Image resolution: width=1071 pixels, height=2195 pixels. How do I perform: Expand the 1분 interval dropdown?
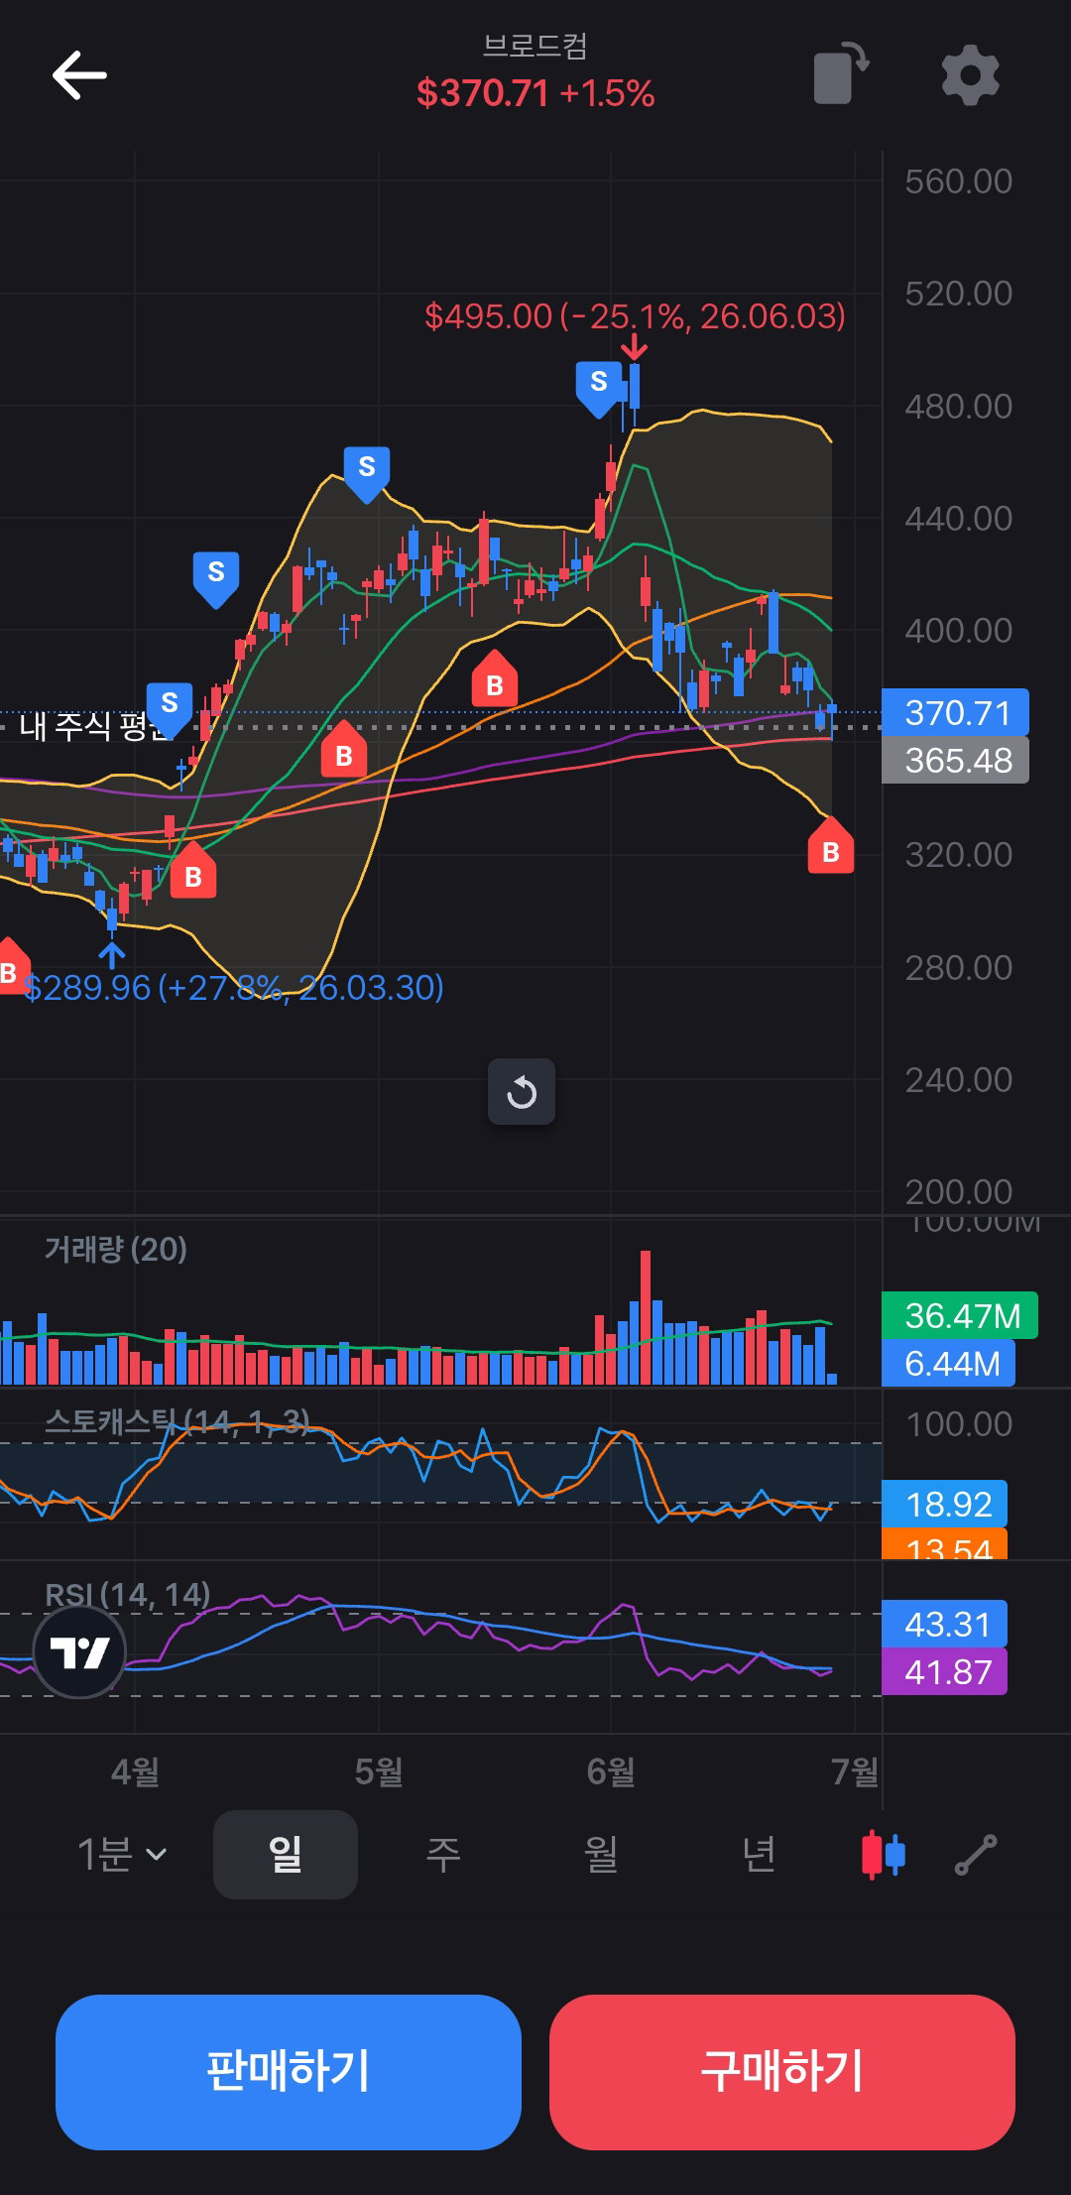(122, 1854)
